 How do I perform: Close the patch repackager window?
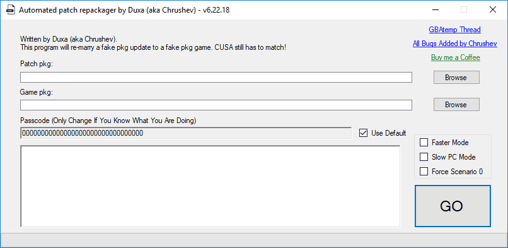(492, 9)
